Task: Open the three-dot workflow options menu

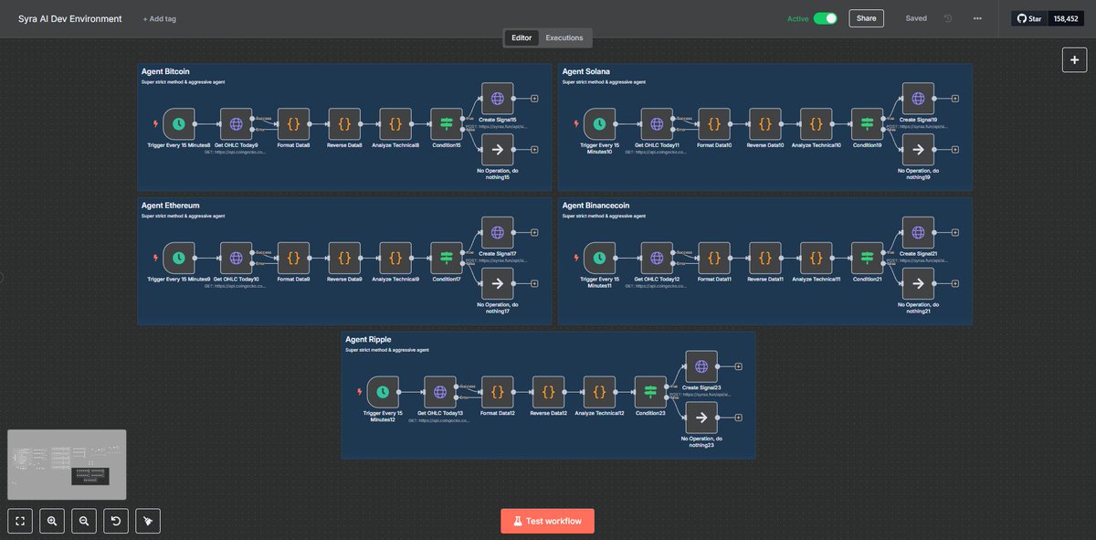Action: (978, 18)
